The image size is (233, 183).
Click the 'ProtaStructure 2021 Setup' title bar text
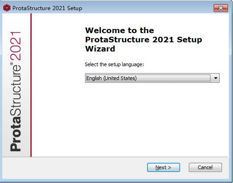[x=47, y=8]
